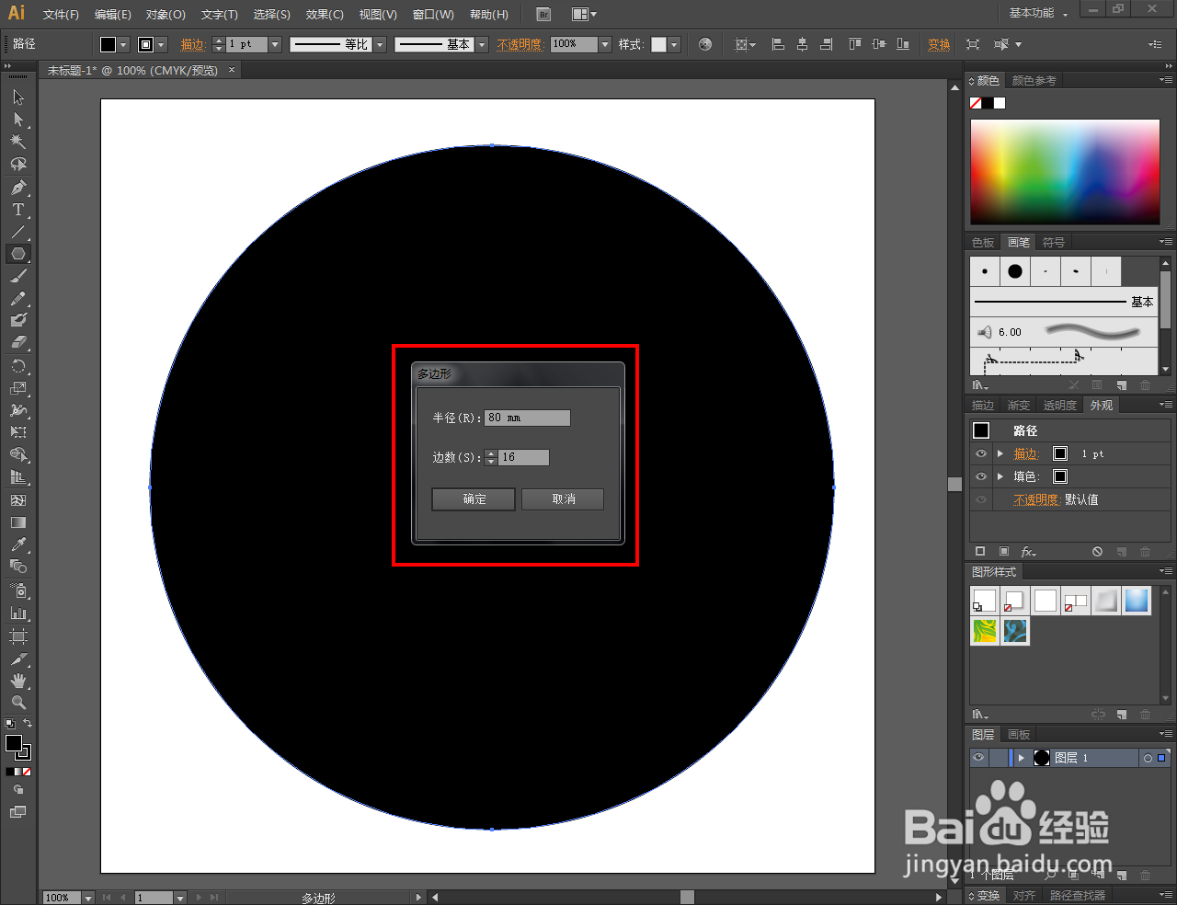Screen dimensions: 1177x905
Task: Switch to the 符号 tab
Action: pos(1054,242)
